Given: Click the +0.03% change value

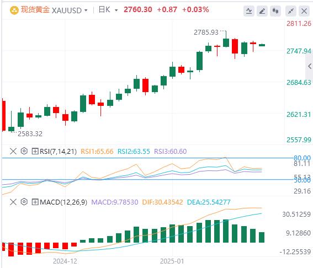Looking at the screenshot, I should pos(195,9).
